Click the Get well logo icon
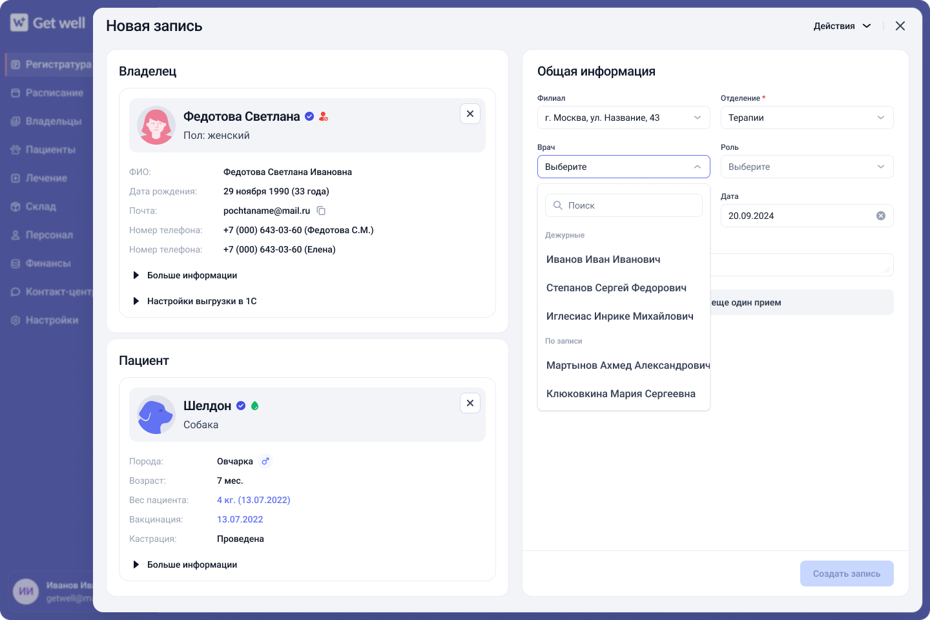930x620 pixels. coord(19,23)
